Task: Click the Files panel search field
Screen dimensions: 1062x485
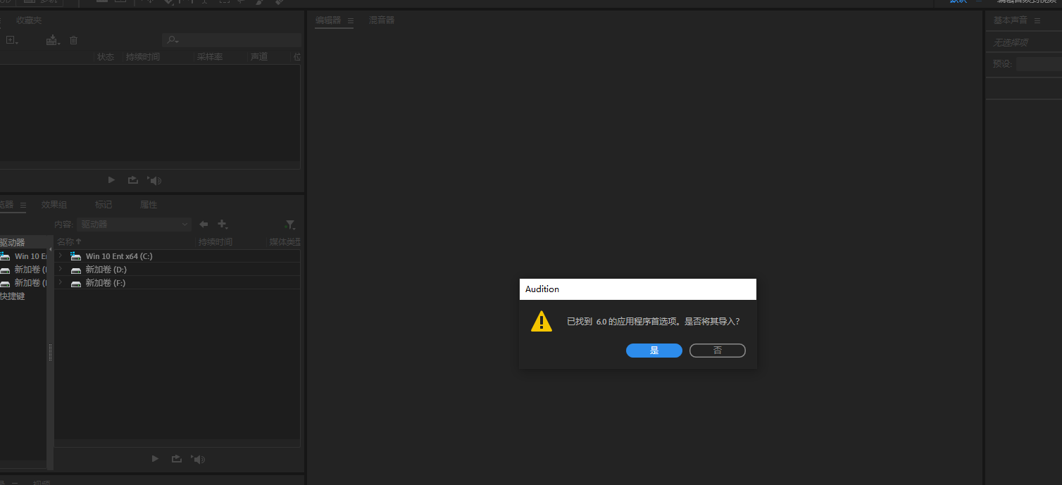Action: pyautogui.click(x=231, y=40)
